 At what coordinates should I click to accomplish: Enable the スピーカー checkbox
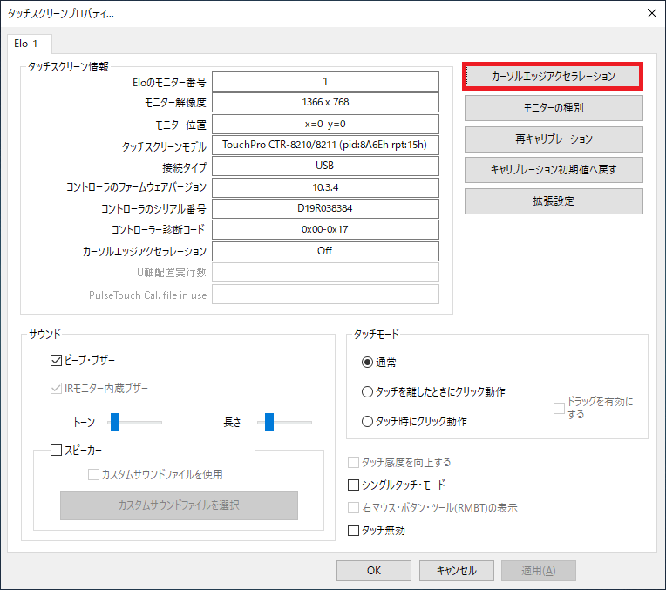pos(57,451)
